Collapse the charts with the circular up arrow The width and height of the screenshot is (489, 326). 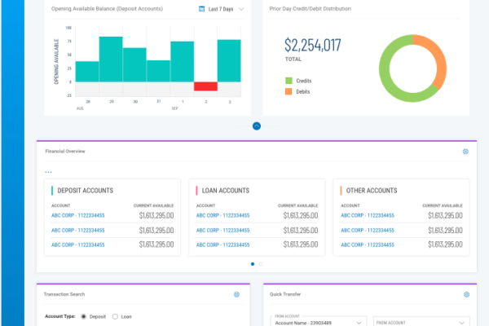[x=257, y=126]
